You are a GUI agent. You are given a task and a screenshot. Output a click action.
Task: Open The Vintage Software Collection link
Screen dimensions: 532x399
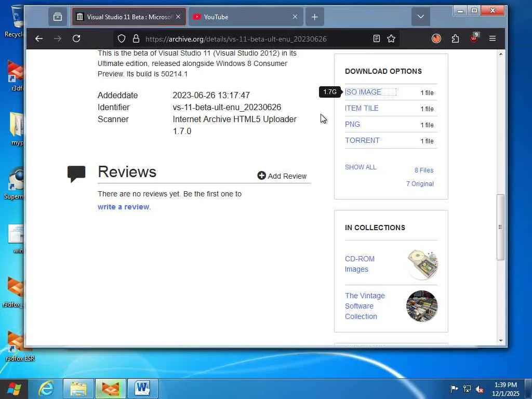pyautogui.click(x=365, y=306)
